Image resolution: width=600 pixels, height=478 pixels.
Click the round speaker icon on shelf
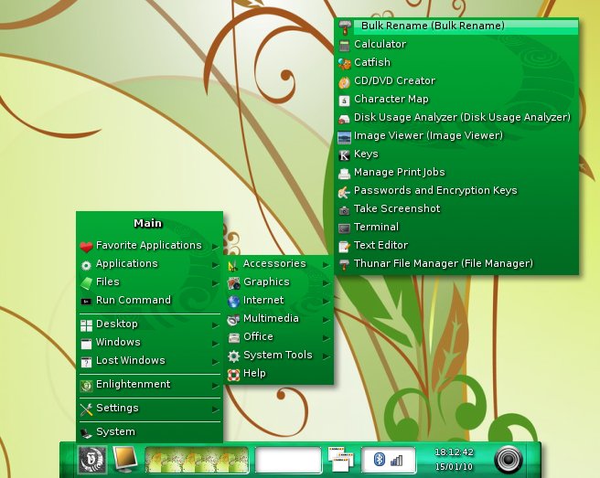[x=509, y=460]
